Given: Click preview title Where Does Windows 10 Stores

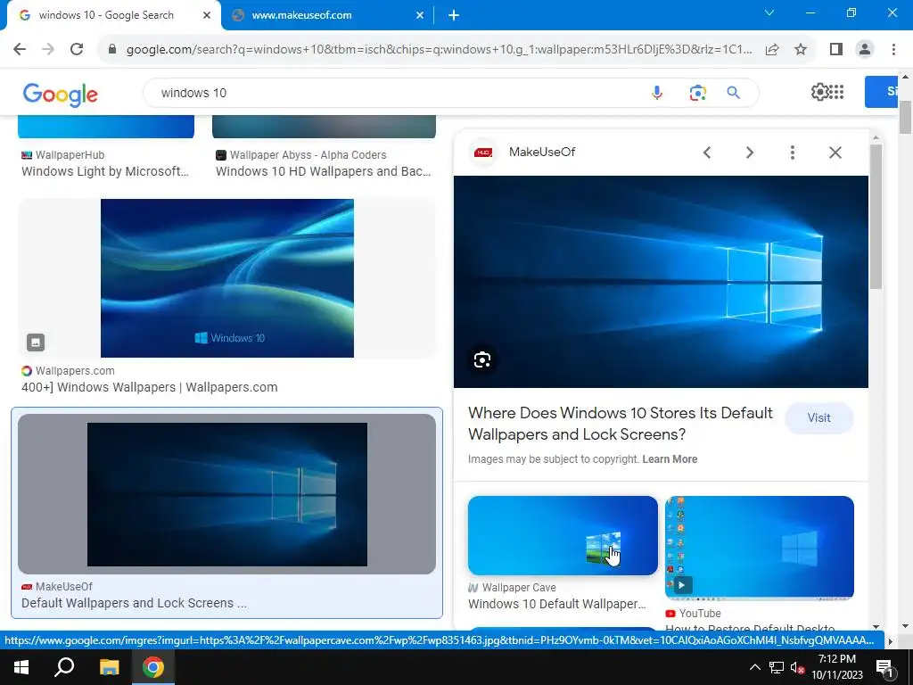Looking at the screenshot, I should point(621,424).
